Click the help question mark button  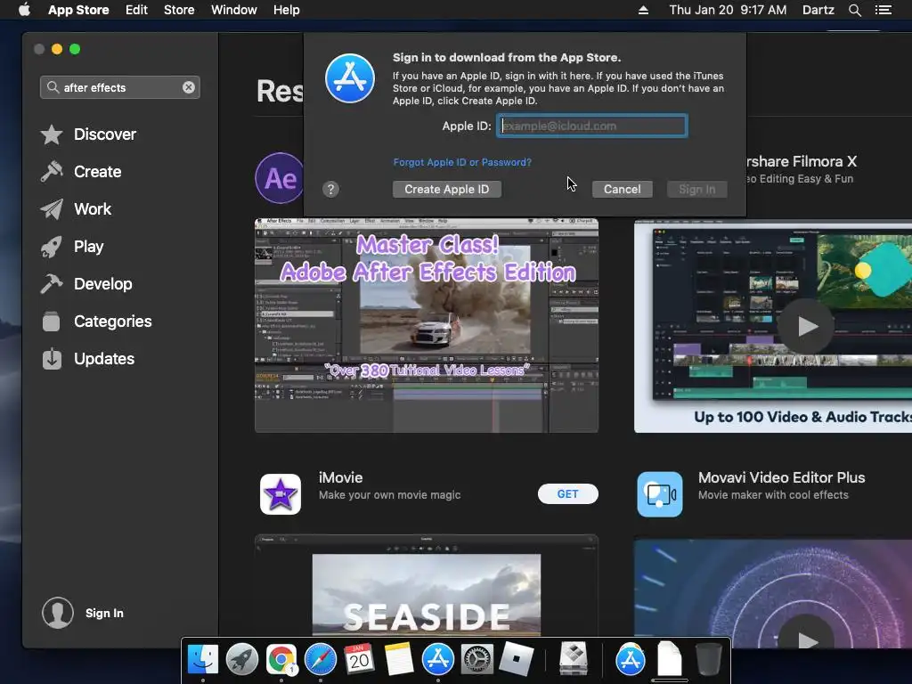coord(330,189)
